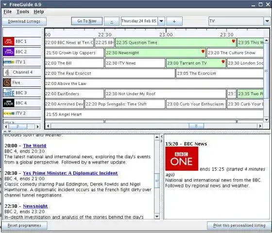Image resolution: width=272 pixels, height=233 pixels.
Task: Select the 22:00 The Bill programme
Action: [x=74, y=63]
